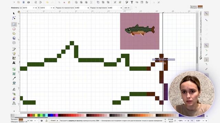Open the Text and Font dialog icon

click(x=132, y=2)
